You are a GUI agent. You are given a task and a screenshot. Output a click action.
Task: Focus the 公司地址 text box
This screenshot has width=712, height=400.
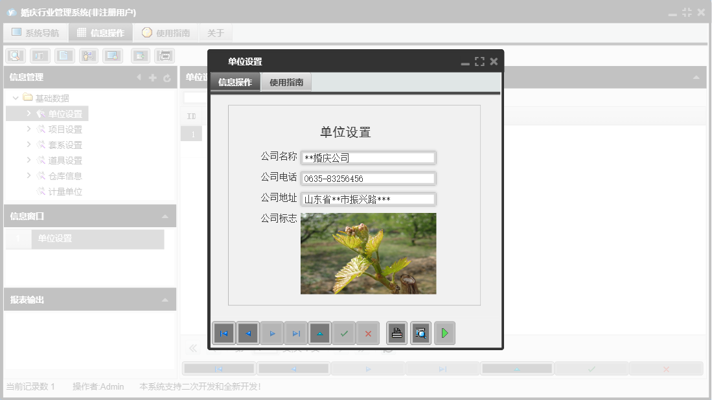click(368, 199)
